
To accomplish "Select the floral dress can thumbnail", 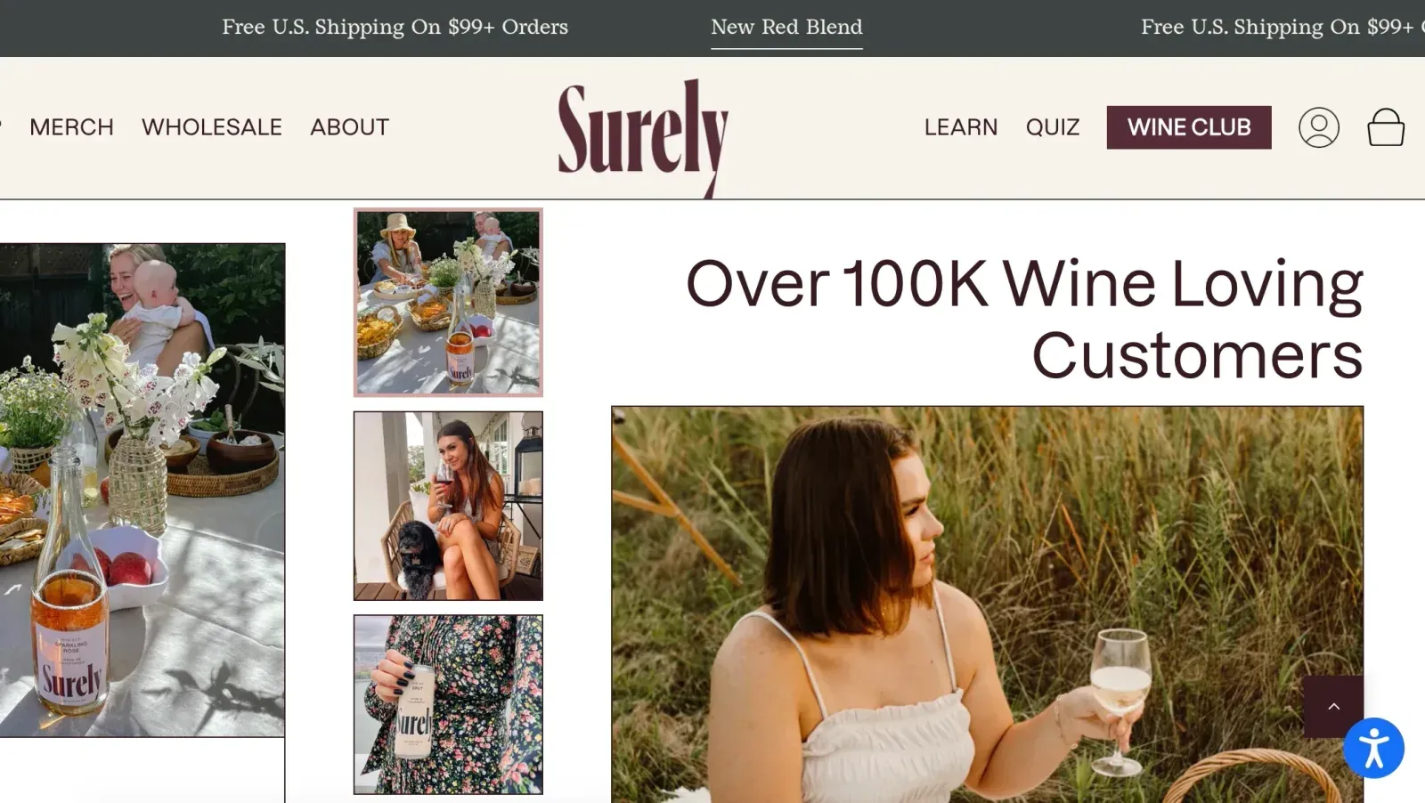I will 448,704.
